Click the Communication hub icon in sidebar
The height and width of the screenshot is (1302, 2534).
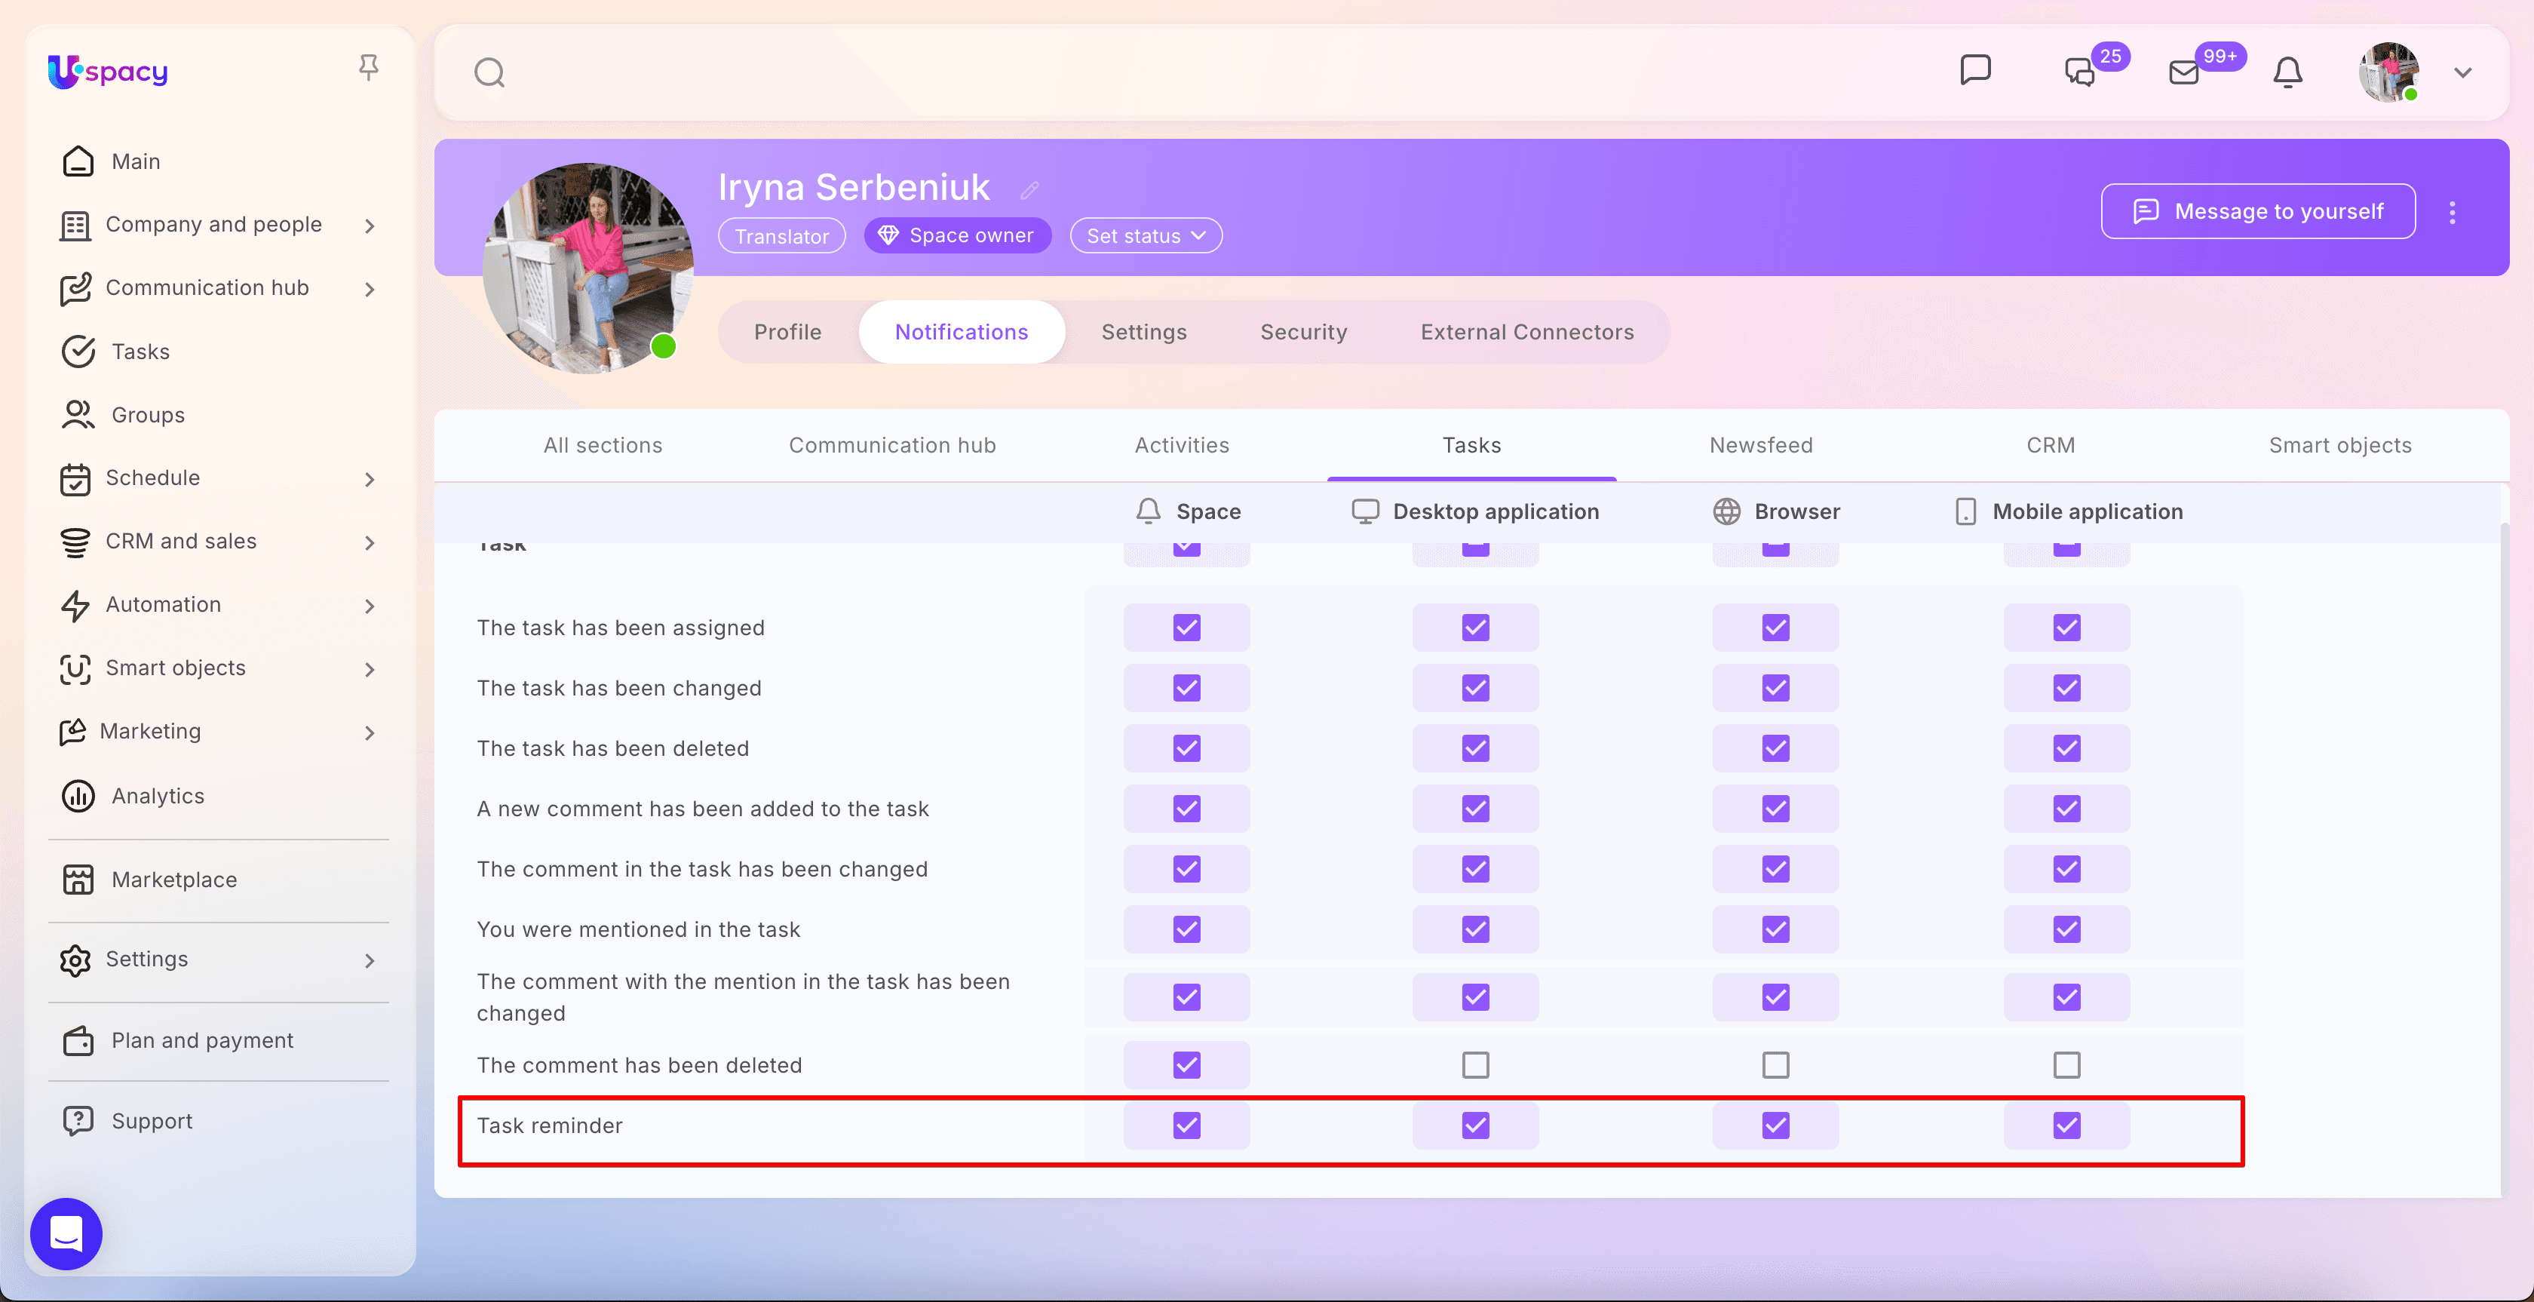tap(75, 288)
